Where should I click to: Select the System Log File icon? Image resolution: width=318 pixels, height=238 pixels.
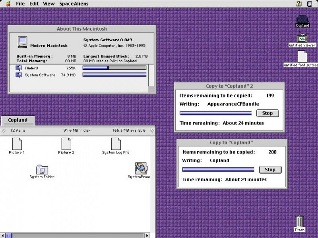click(116, 144)
